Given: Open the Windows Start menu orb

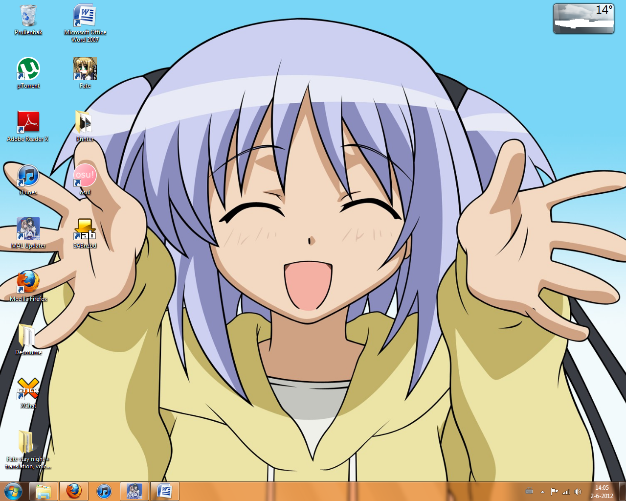Looking at the screenshot, I should click(x=13, y=491).
